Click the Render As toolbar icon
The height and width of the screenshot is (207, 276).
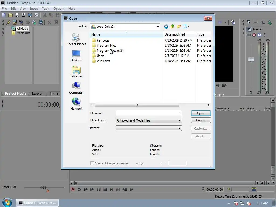click(x=30, y=15)
